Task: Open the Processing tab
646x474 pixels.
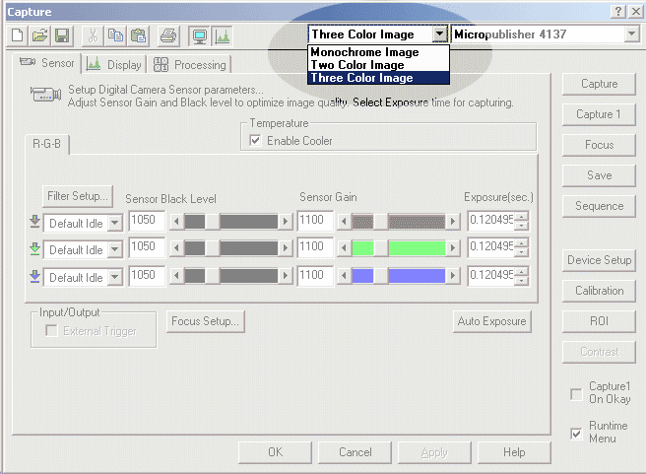Action: [x=190, y=65]
